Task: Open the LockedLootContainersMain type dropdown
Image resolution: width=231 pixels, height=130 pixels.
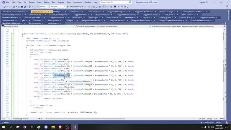Action: [112, 26]
